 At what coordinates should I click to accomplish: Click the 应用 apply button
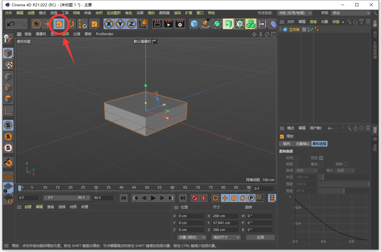coord(260,237)
